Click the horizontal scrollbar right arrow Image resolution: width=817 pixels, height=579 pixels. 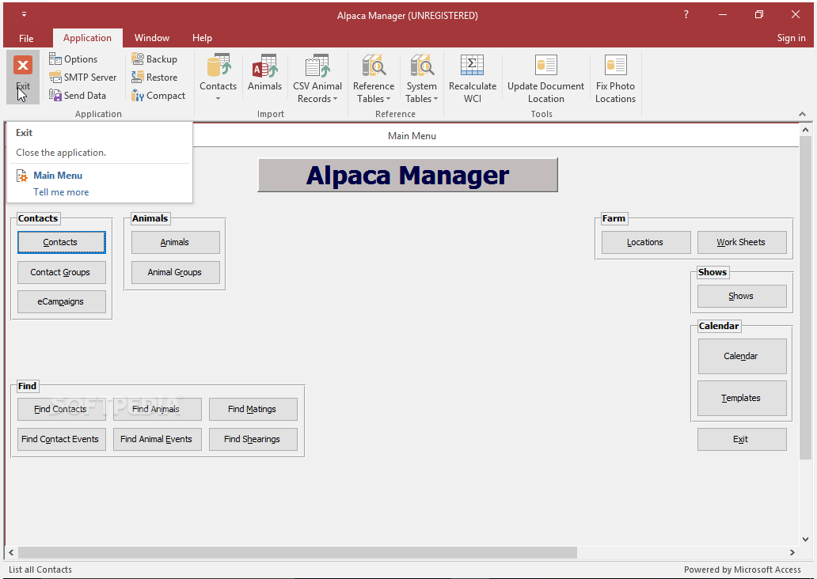point(792,552)
